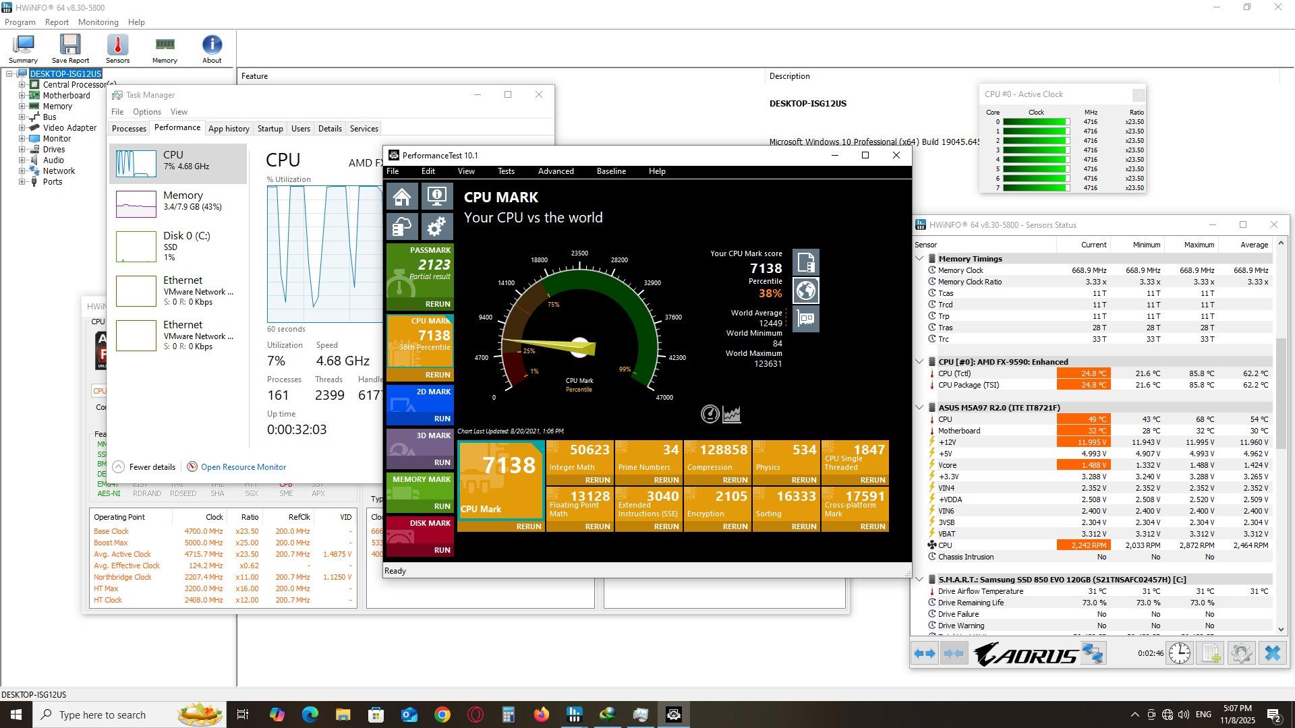Expand the Motherboard tree node

(x=22, y=96)
